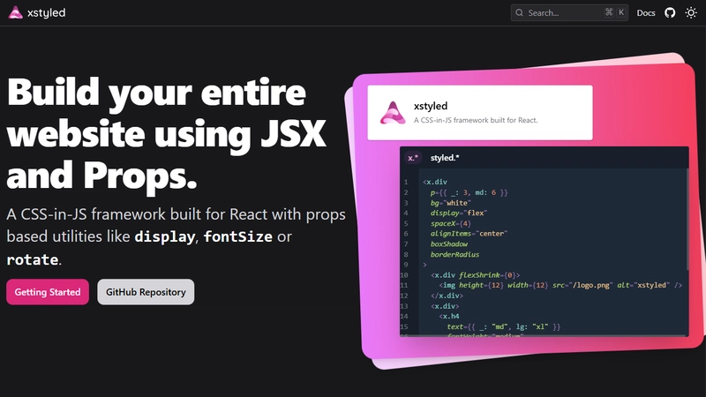Click 'A CSS-in-JS framework built for React.' card text

476,120
